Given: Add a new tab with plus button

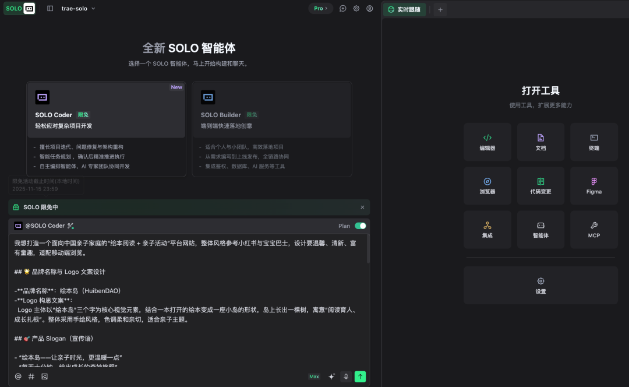Looking at the screenshot, I should pos(440,10).
